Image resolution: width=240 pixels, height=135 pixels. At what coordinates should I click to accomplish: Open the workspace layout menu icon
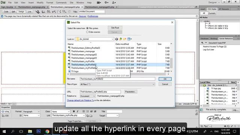tap(99, 3)
